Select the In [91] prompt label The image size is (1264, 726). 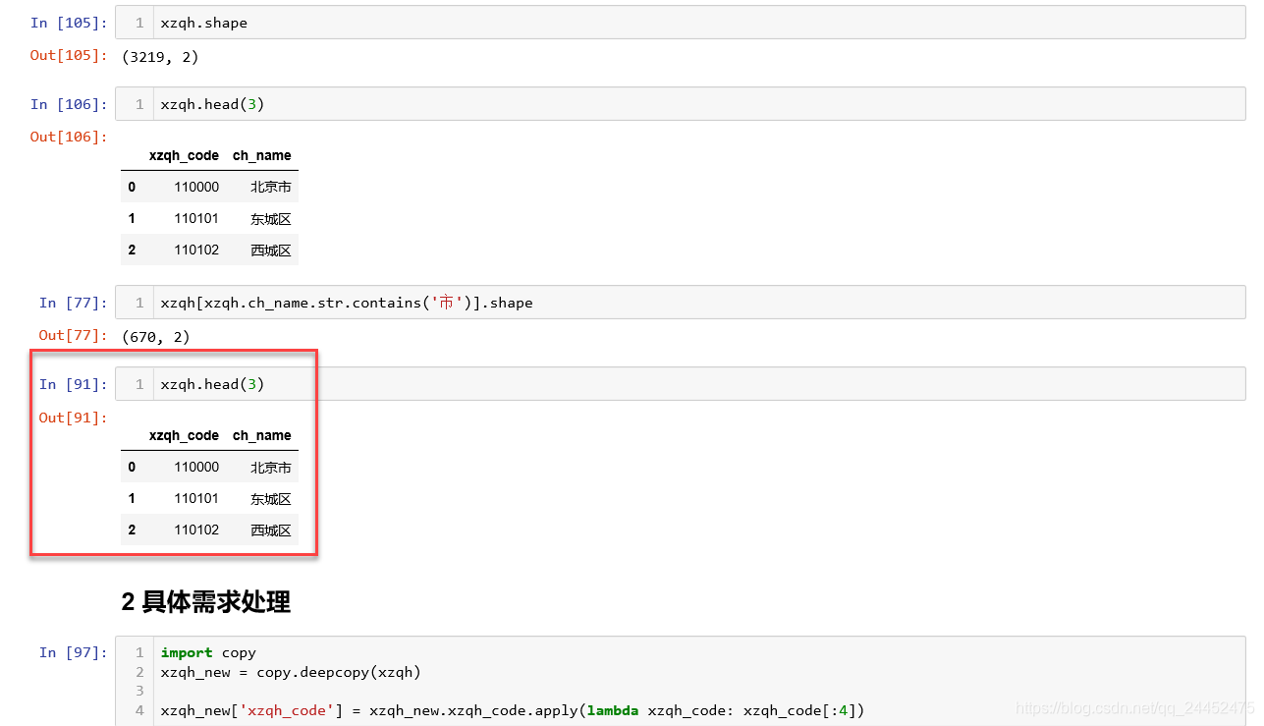[x=74, y=384]
